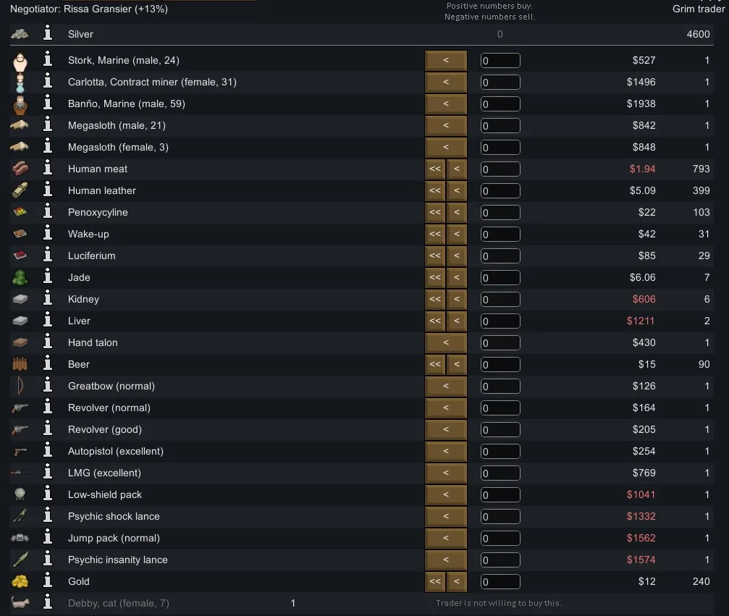Select the Jade item icon
This screenshot has height=616, width=729.
(x=20, y=277)
